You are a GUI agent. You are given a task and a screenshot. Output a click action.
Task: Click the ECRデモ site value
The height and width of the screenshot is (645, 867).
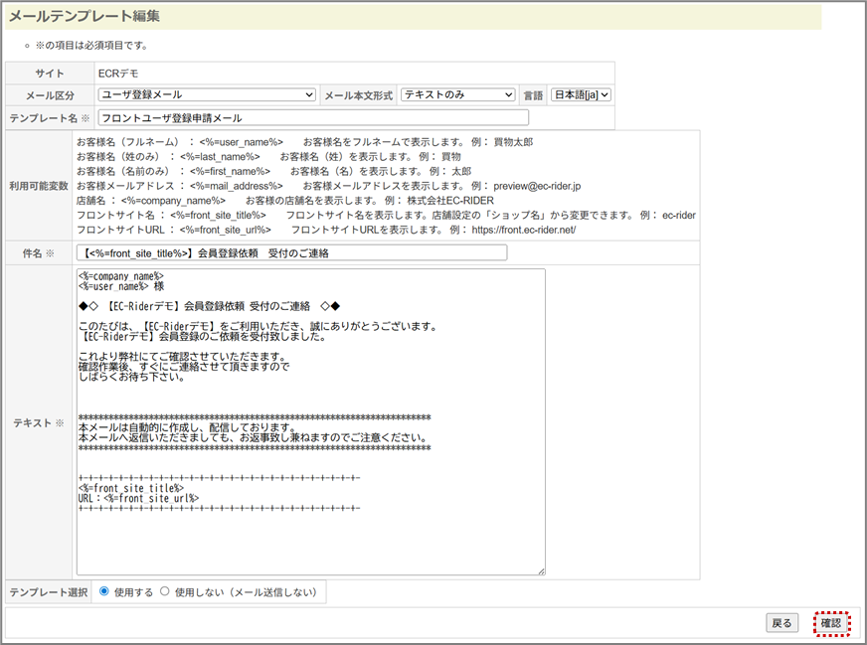[118, 74]
